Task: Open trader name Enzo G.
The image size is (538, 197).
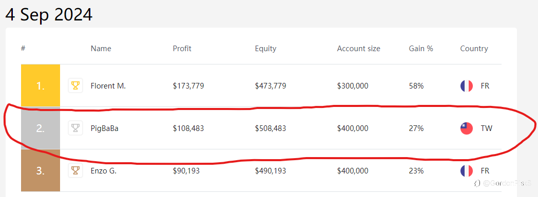Action: click(104, 171)
